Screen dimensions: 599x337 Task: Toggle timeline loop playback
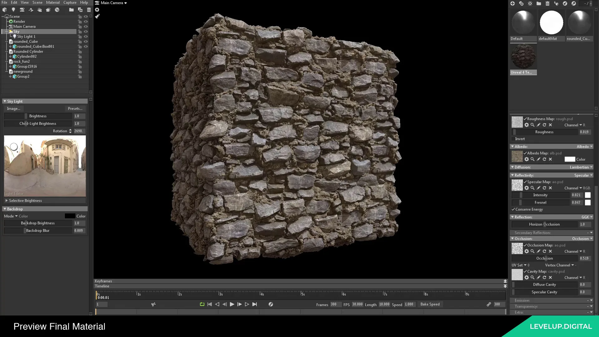tap(202, 304)
